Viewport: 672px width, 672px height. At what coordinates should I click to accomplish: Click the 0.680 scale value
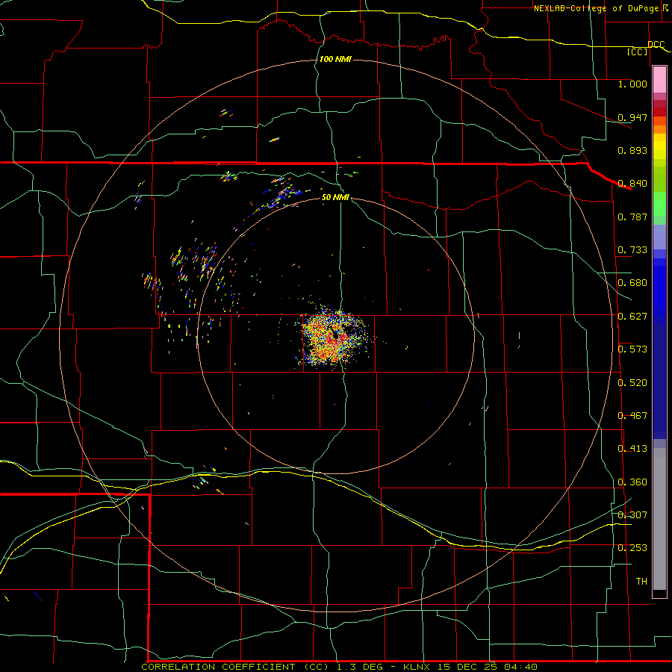[x=632, y=283]
